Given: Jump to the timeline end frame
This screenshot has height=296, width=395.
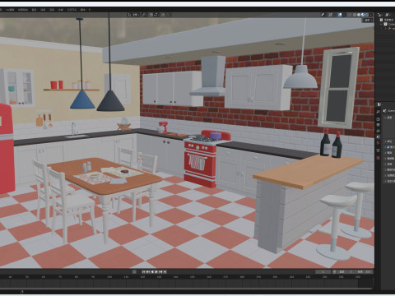Looking at the screenshot, I should 165,272.
